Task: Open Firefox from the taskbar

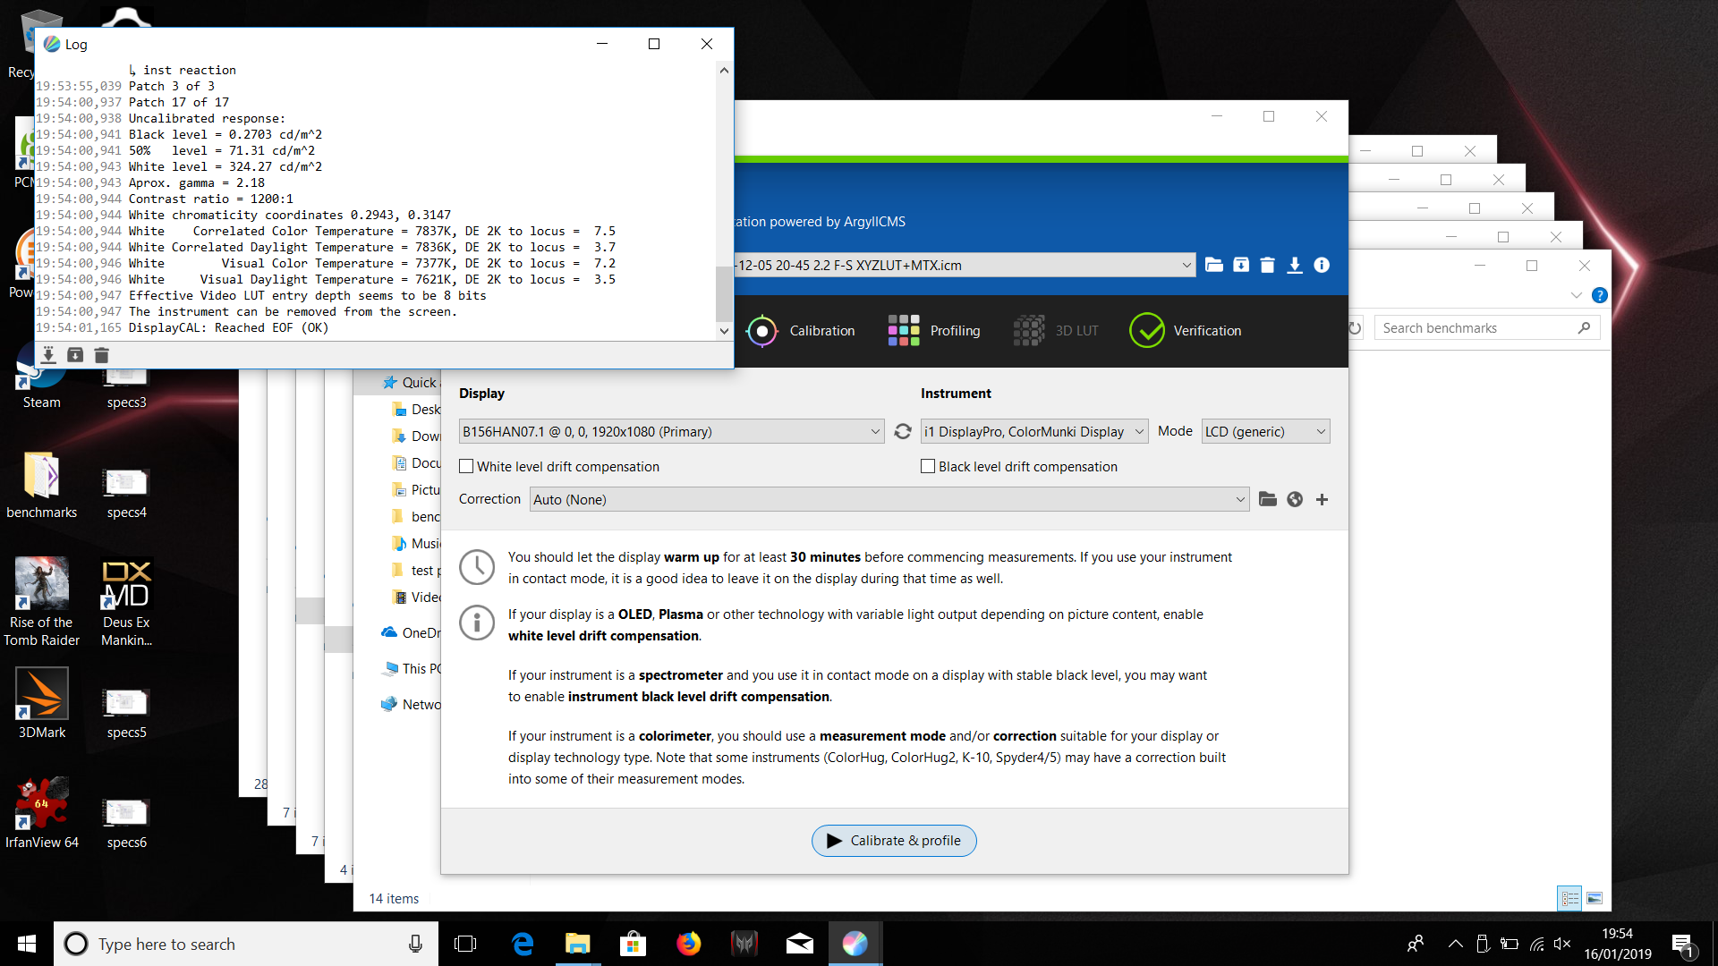Action: click(688, 944)
